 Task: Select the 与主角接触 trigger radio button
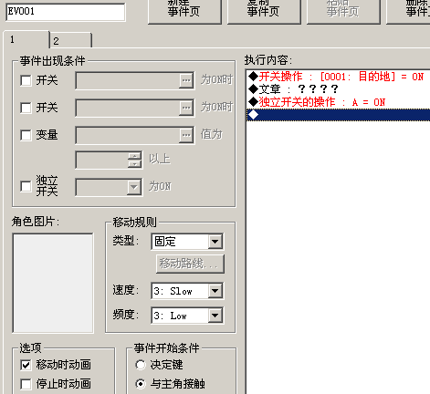[141, 384]
